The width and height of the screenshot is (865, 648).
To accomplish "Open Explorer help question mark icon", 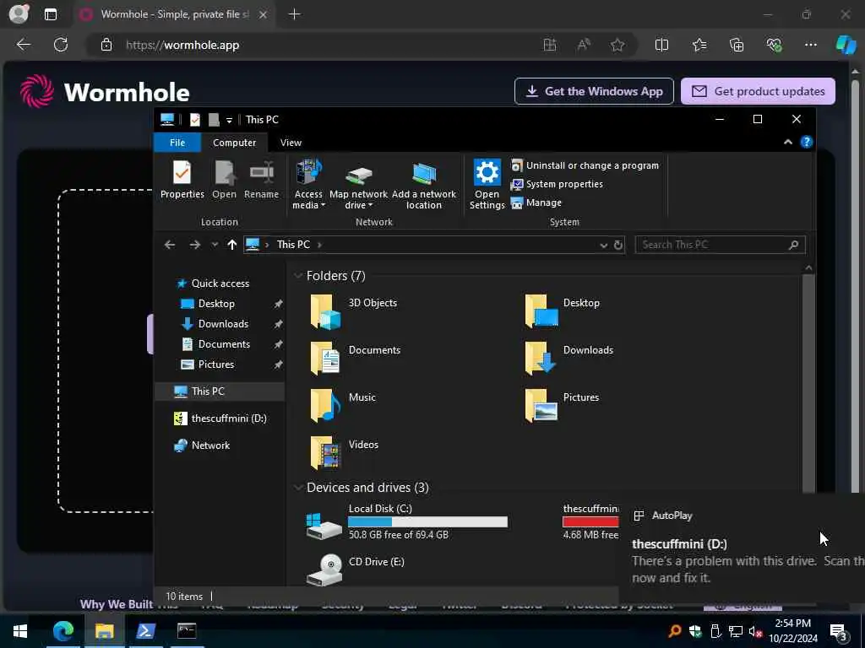I will [x=807, y=142].
